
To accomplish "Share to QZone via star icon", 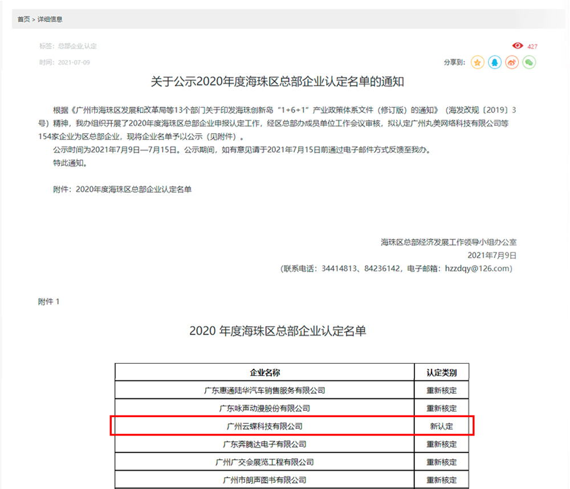I will click(478, 62).
